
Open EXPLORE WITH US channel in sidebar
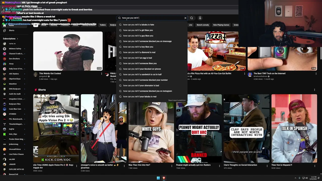[14, 169]
